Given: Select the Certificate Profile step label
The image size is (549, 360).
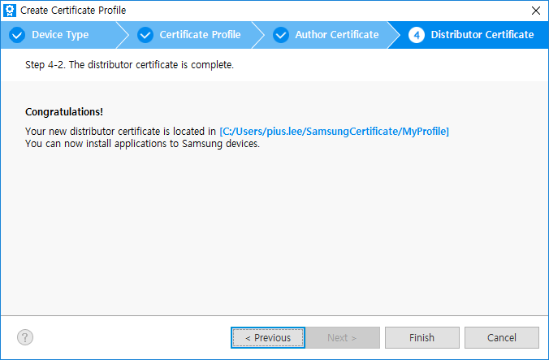Looking at the screenshot, I should [200, 35].
